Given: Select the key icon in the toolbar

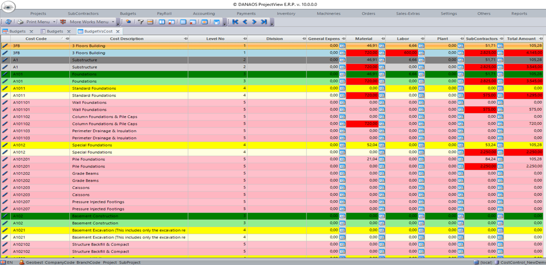Looking at the screenshot, I should tap(129, 22).
